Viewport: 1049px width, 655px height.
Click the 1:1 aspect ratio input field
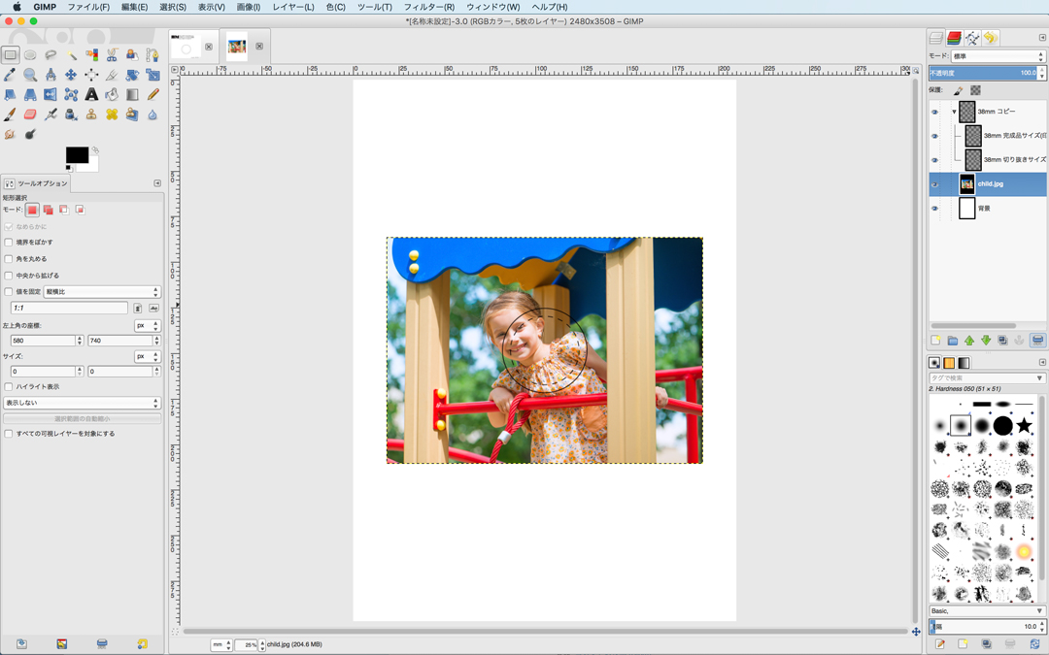pyautogui.click(x=68, y=309)
